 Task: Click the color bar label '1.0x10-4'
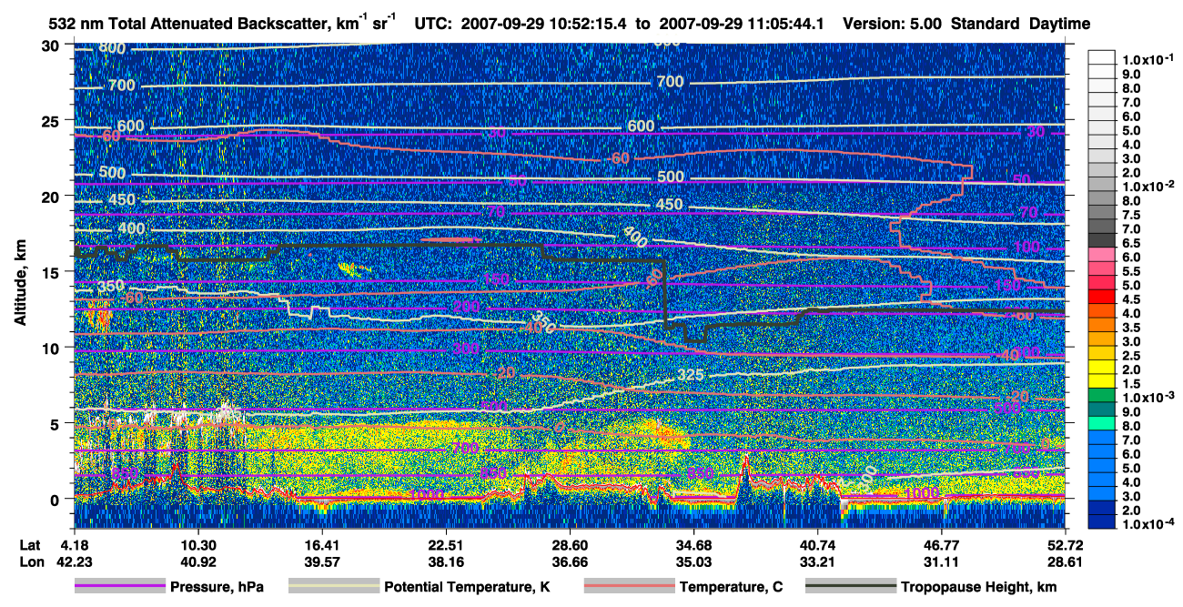click(x=1147, y=523)
